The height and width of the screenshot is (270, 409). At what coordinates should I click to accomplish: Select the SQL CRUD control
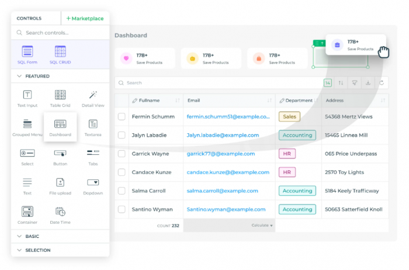click(x=60, y=55)
